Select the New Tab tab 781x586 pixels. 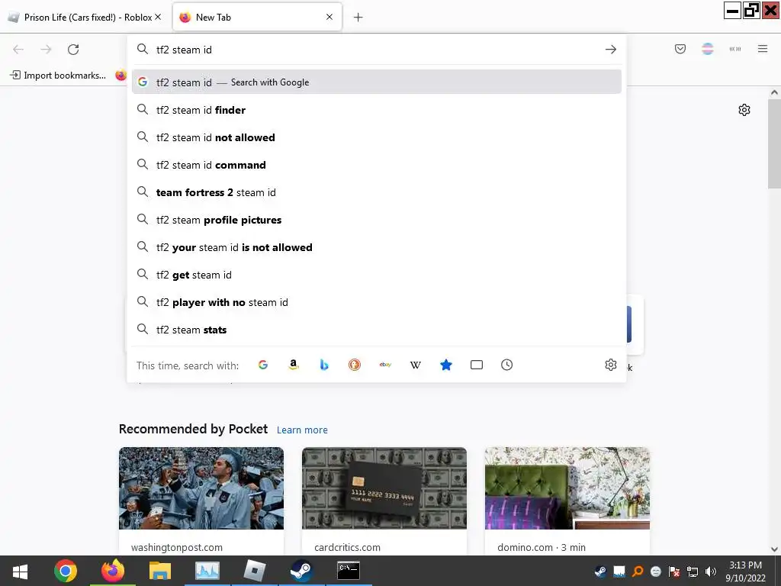click(x=256, y=17)
